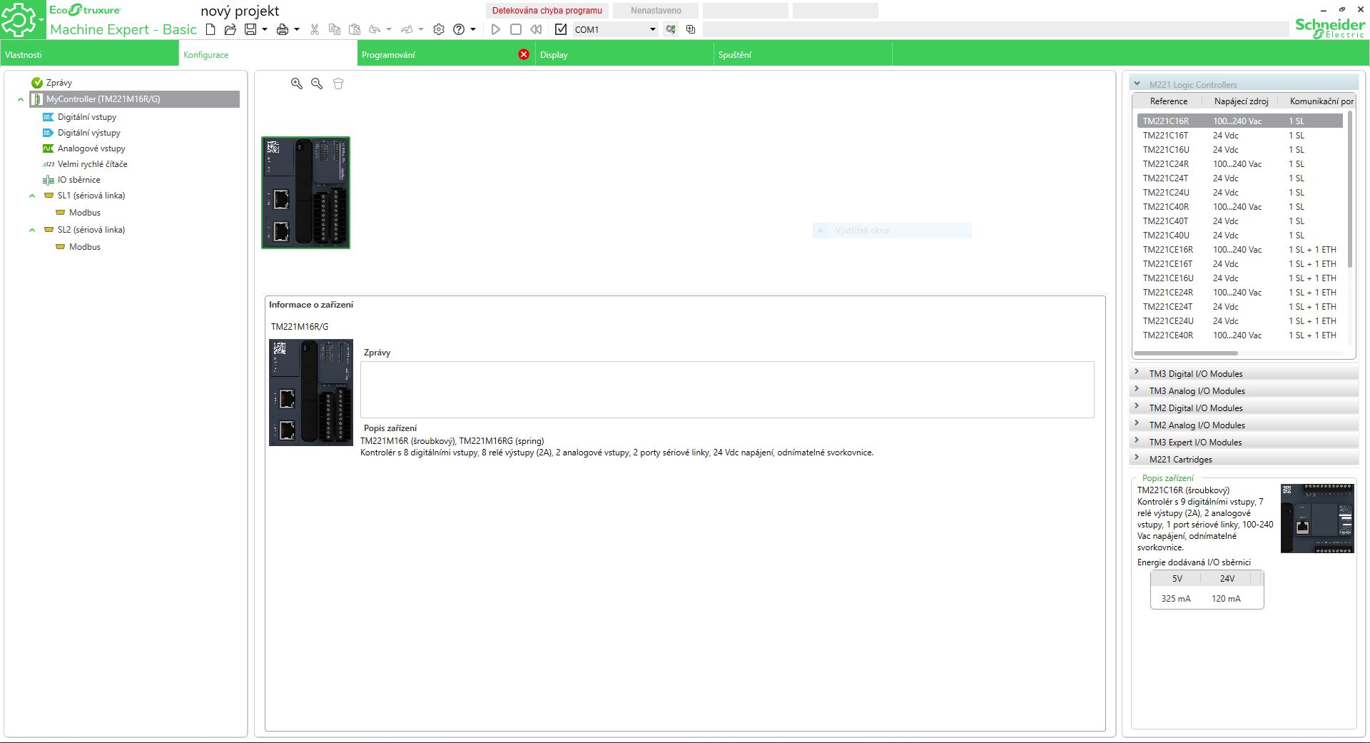Switch to the Vlastnosti tab
1370x743 pixels.
tap(89, 54)
